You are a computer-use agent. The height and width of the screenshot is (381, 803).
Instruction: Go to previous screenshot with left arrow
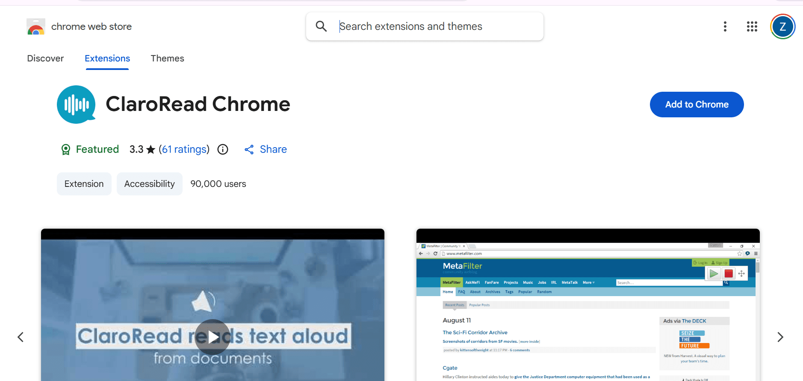coord(21,337)
